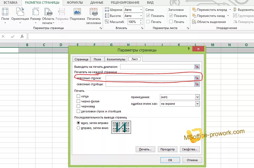Expand the Переместить назад dropdown arrow
254x168 pixels.
(x=228, y=16)
